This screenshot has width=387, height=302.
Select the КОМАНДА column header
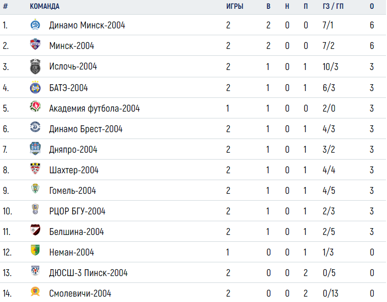point(45,6)
